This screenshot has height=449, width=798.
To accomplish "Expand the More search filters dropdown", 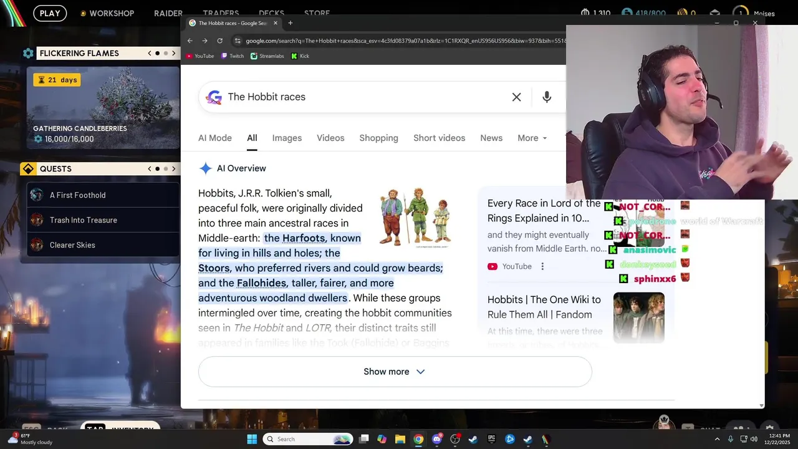I will [x=532, y=138].
